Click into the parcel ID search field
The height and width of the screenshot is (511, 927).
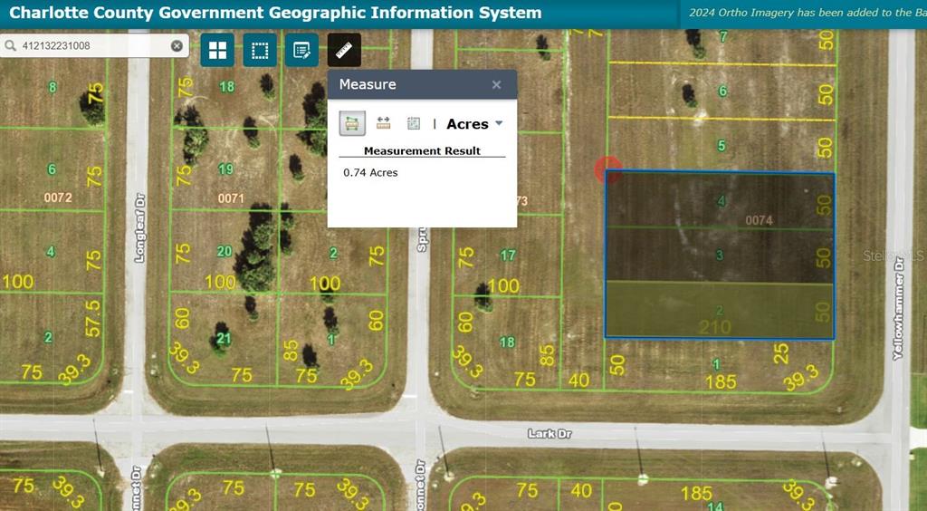[91, 45]
